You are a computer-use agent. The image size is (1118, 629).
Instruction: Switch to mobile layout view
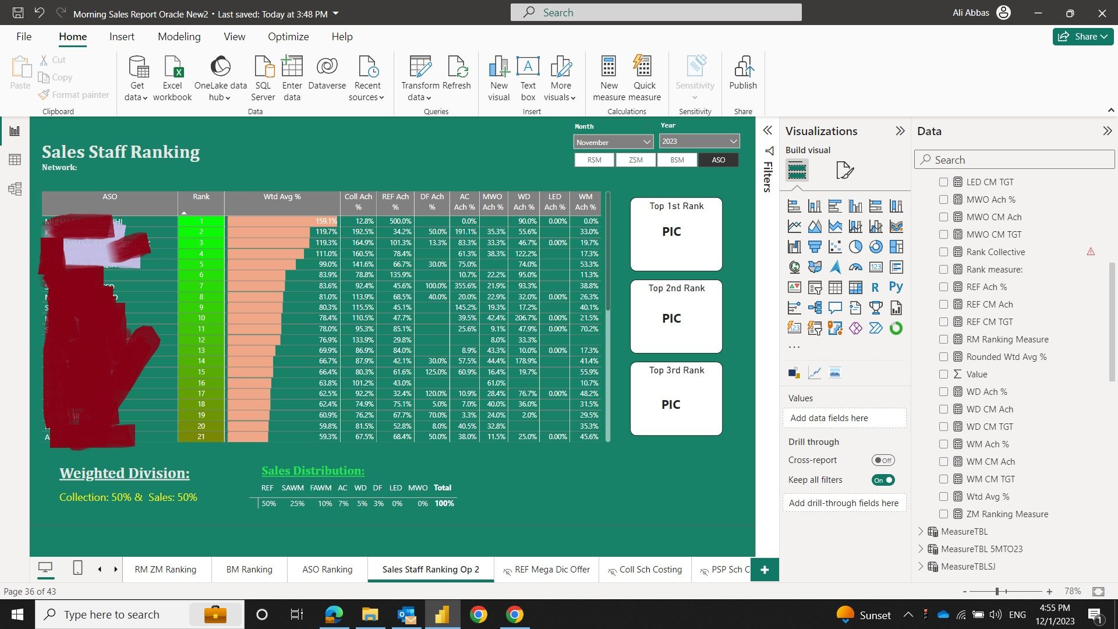[77, 568]
